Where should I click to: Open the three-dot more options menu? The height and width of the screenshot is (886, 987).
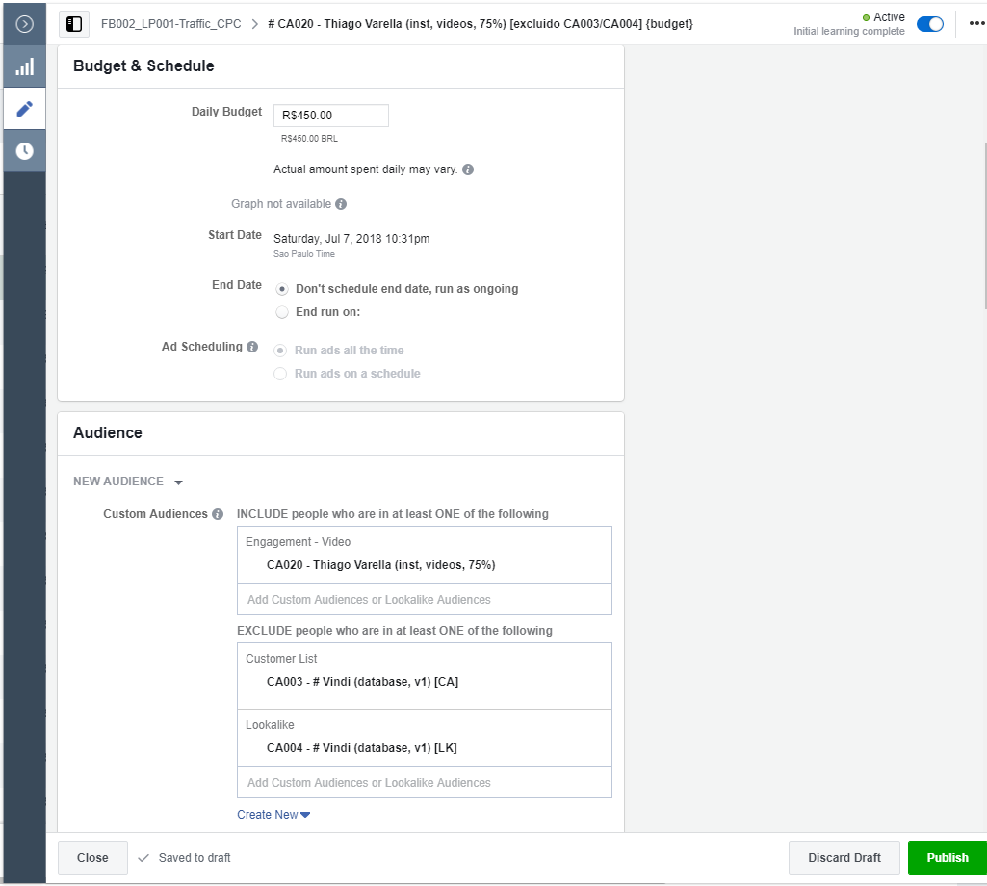976,24
